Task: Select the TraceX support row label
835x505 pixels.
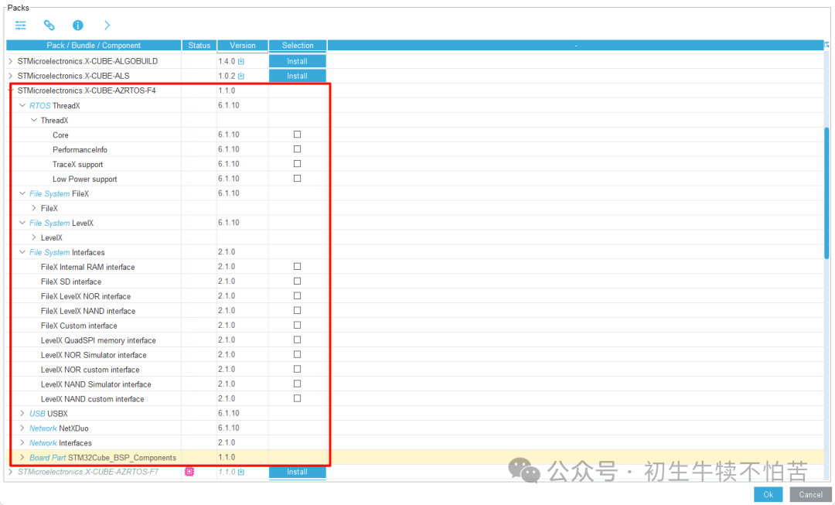Action: click(x=78, y=165)
